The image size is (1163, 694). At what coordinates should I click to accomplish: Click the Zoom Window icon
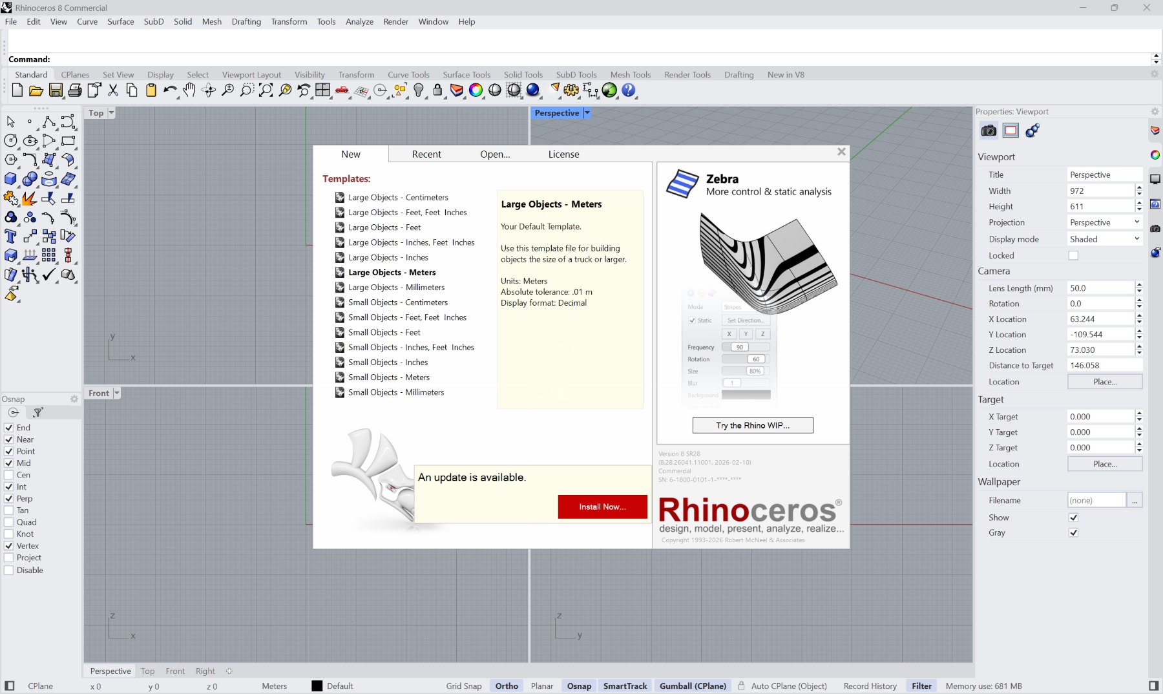(x=246, y=90)
